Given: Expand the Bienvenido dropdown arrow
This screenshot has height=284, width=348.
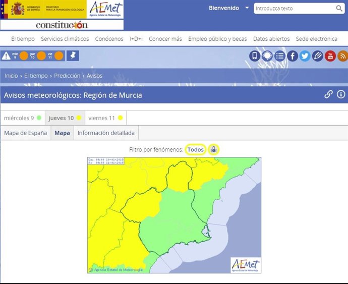Looking at the screenshot, I should click(247, 8).
